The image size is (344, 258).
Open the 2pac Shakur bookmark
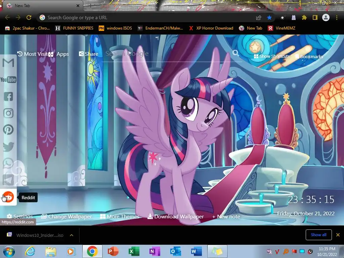(28, 28)
